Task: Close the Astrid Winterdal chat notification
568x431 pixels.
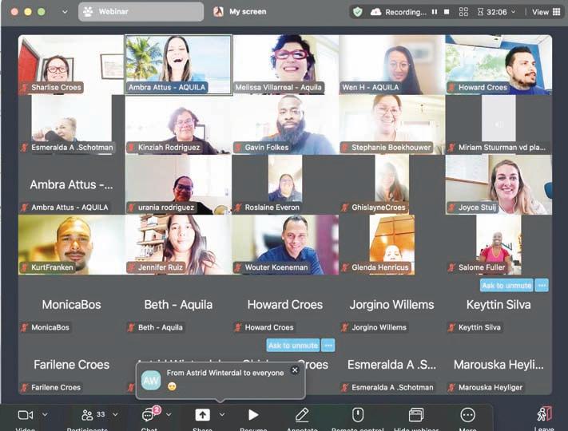Action: pos(295,370)
